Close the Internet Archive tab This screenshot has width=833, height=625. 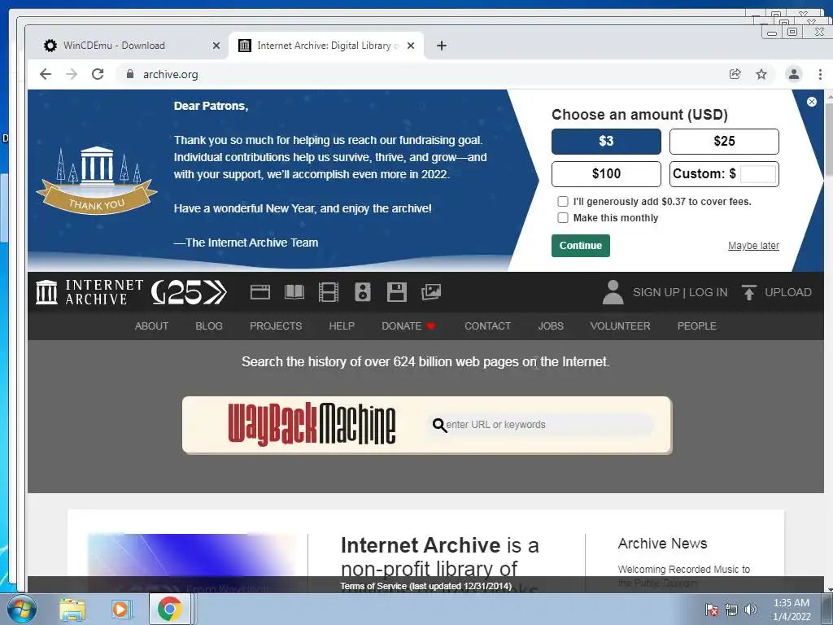[411, 46]
